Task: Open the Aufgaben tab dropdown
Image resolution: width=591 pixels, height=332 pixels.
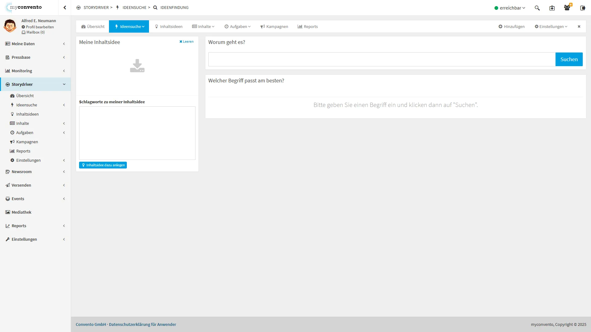Action: point(238,26)
